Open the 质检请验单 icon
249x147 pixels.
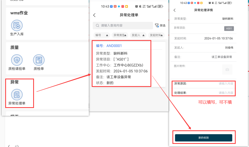17,60
